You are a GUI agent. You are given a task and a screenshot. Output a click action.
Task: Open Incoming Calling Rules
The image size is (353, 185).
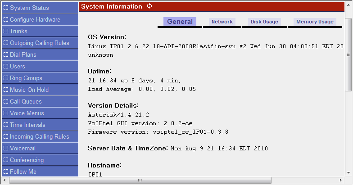pos(40,136)
